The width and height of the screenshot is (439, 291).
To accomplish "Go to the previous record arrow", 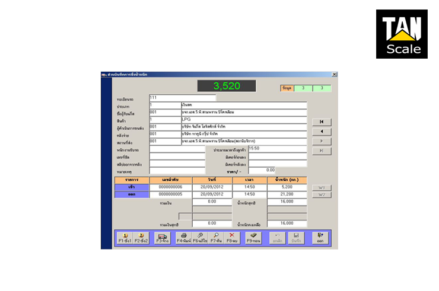I will click(321, 132).
